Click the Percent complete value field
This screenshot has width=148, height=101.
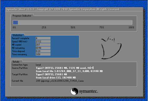43,38
